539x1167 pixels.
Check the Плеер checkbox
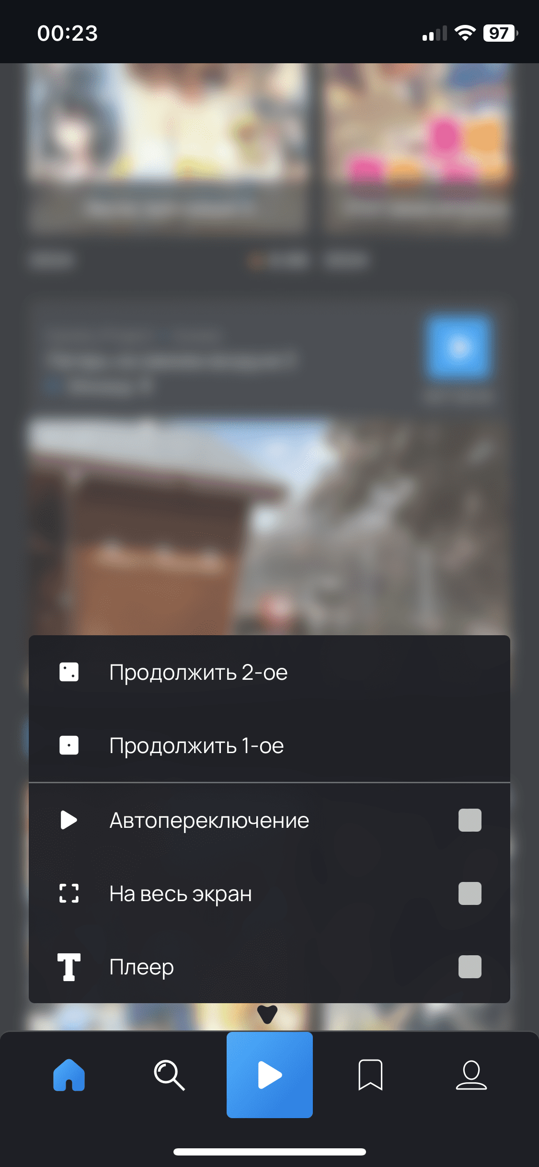[x=470, y=967]
